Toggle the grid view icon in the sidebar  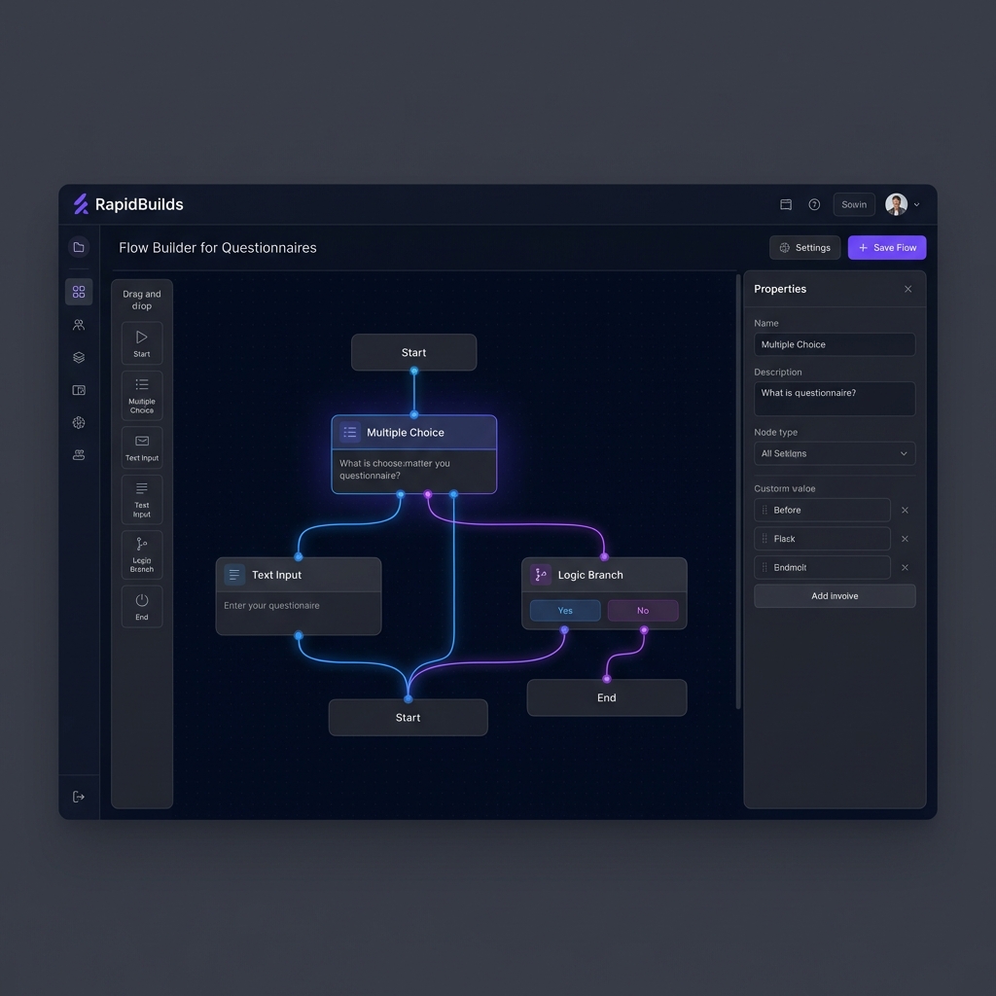(x=79, y=291)
